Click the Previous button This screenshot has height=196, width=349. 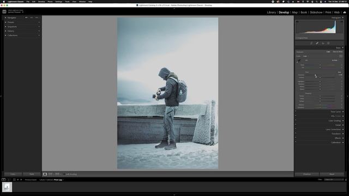point(307,174)
